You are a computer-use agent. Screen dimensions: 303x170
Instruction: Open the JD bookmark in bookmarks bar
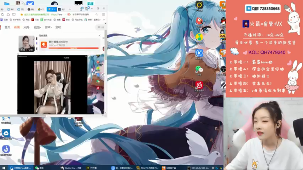(66, 20)
